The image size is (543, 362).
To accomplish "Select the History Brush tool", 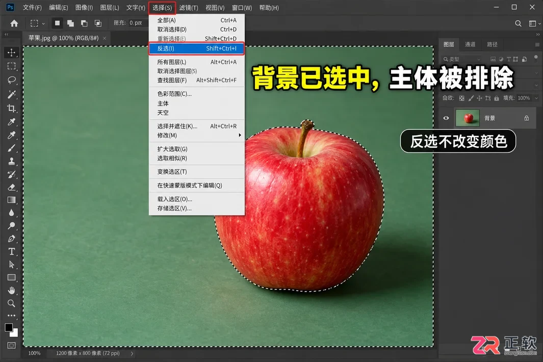I will coord(11,174).
